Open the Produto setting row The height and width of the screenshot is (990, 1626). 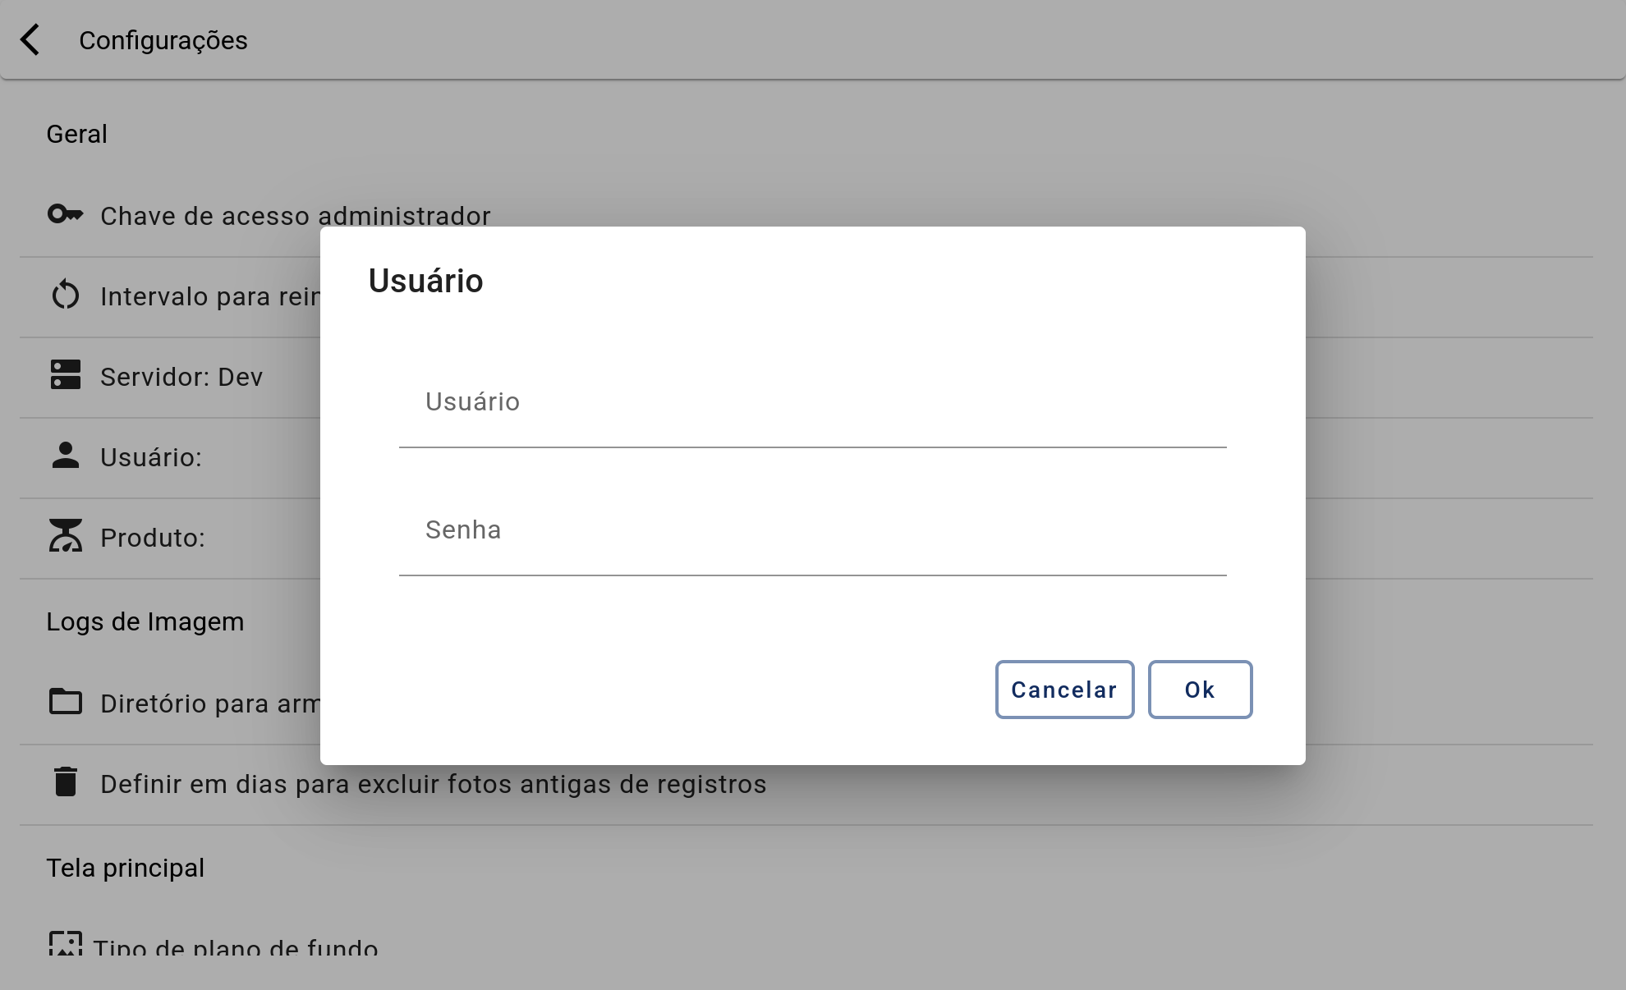(153, 538)
